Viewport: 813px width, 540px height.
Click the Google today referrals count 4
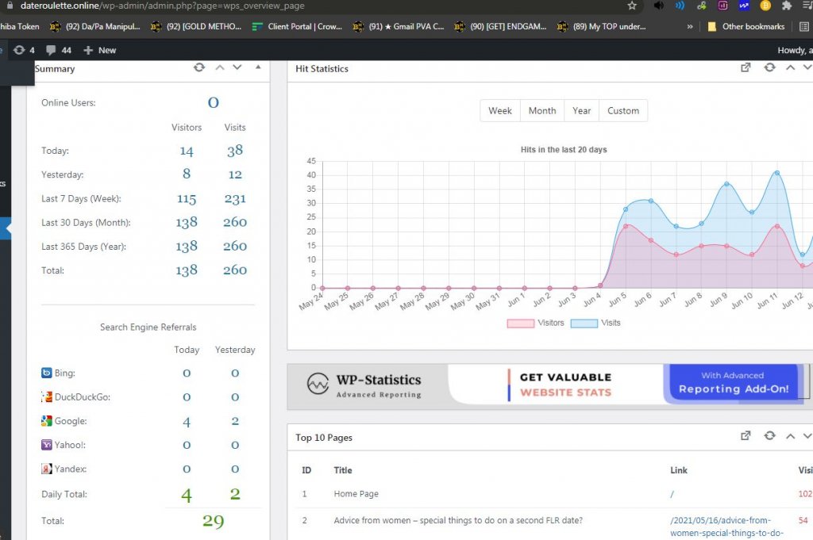click(187, 421)
